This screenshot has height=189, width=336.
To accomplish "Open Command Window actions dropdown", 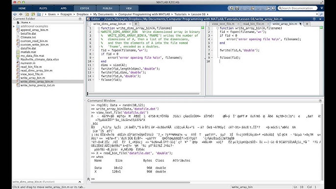I will click(320, 101).
